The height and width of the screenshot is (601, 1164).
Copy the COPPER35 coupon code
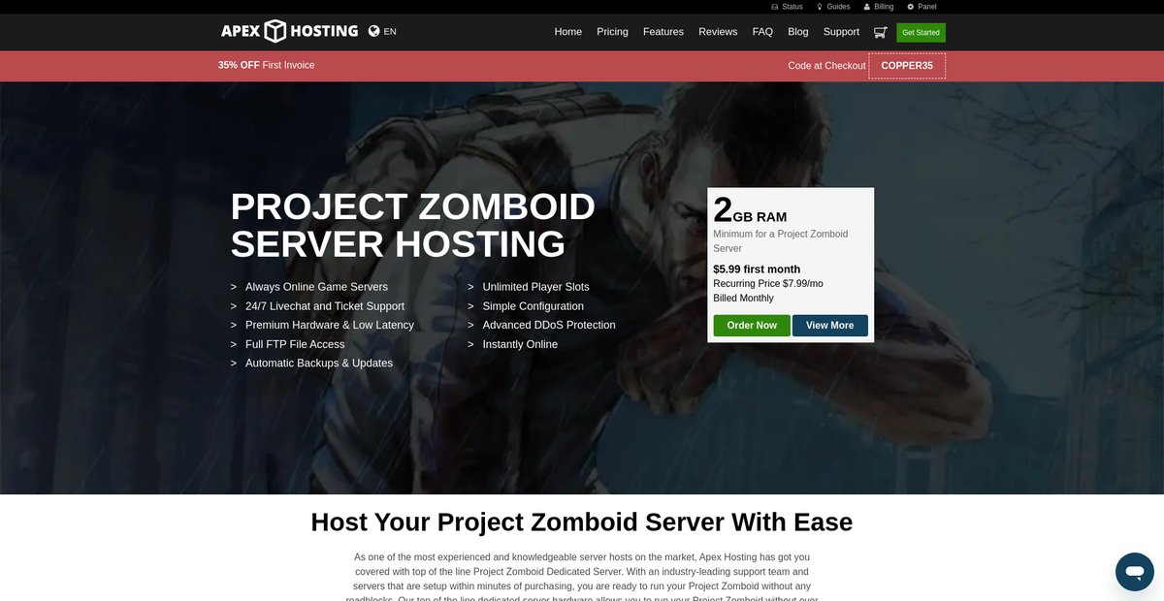907,66
